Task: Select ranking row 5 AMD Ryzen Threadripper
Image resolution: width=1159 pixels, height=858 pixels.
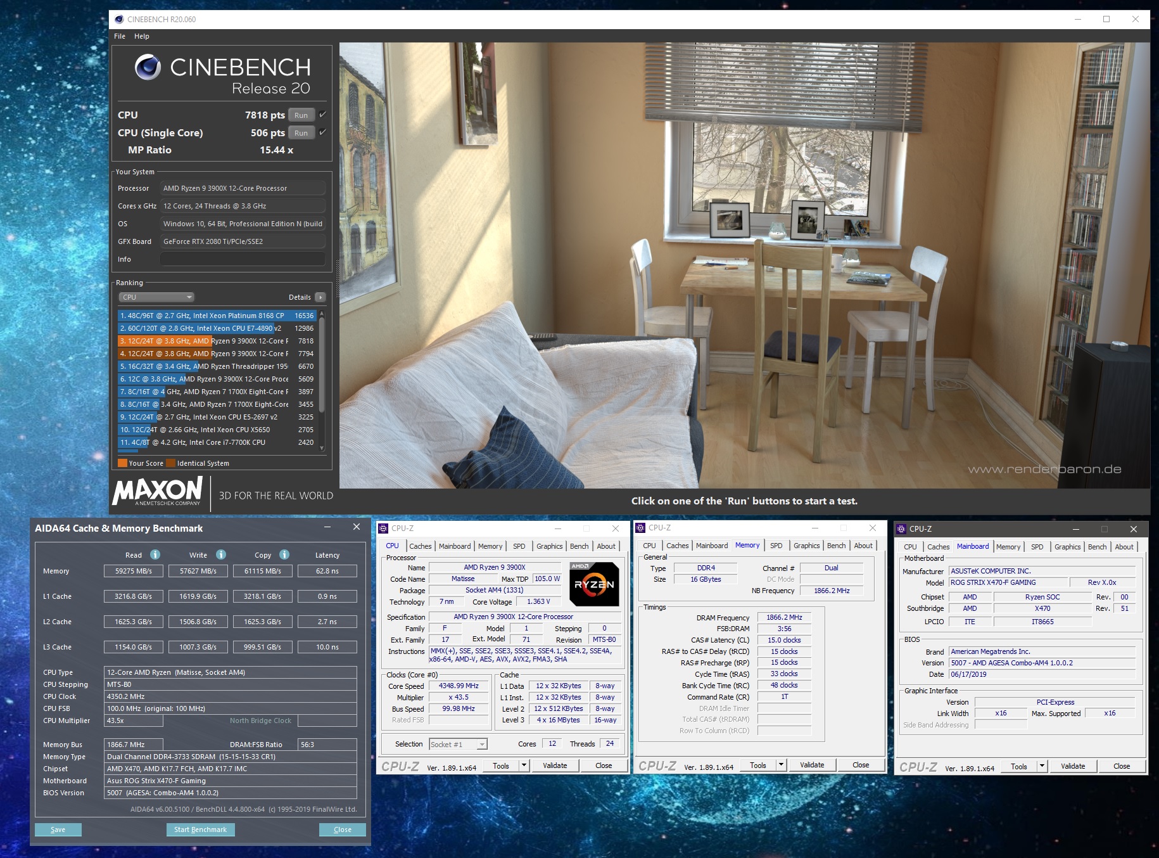Action: [x=217, y=366]
